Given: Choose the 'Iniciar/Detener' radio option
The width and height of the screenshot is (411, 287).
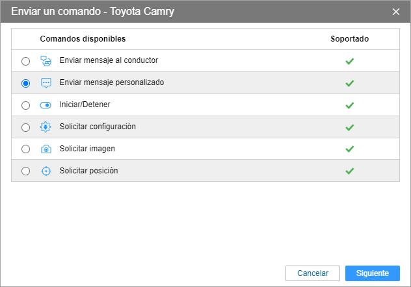Looking at the screenshot, I should click(26, 105).
